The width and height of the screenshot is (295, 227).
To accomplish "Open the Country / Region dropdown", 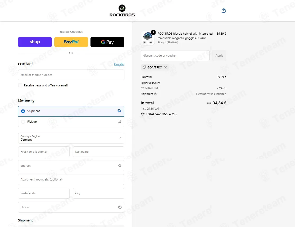I will click(x=71, y=138).
